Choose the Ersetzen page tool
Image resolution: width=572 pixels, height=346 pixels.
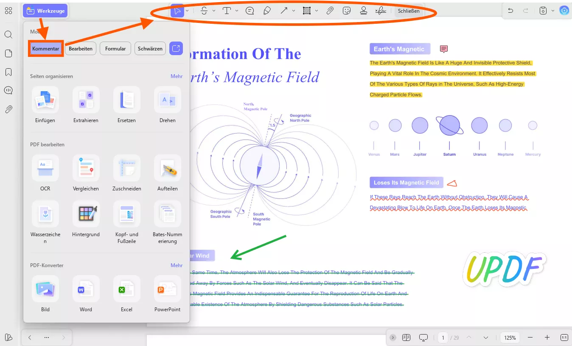[126, 105]
